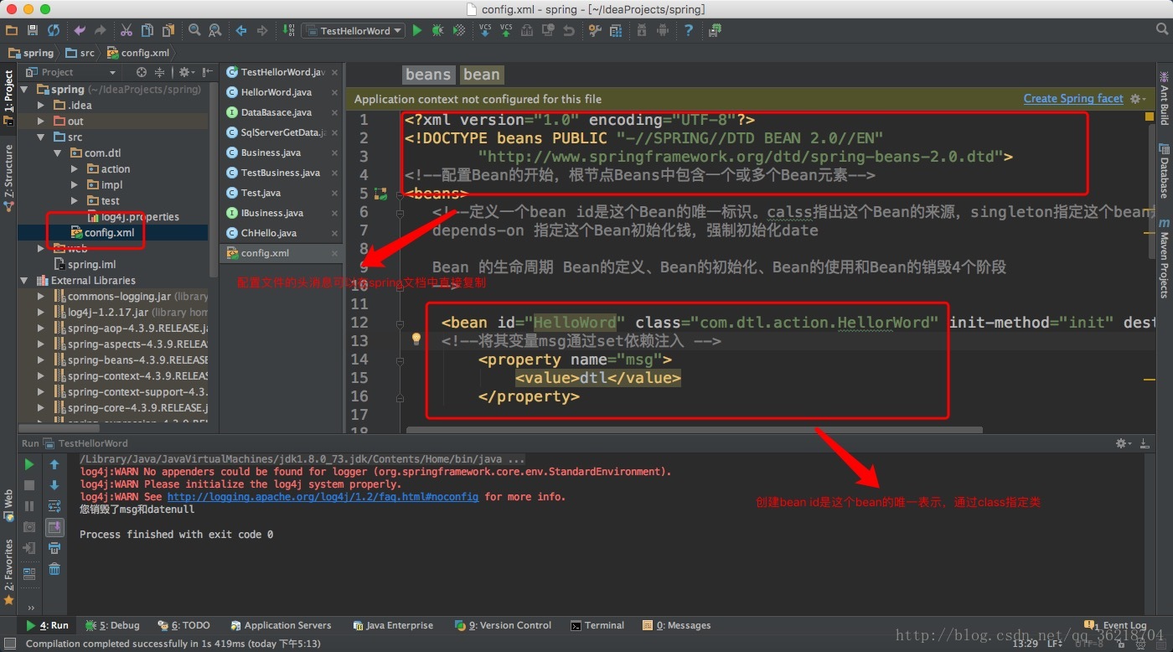Image resolution: width=1173 pixels, height=652 pixels.
Task: Open the Event Log button
Action: (x=1116, y=625)
